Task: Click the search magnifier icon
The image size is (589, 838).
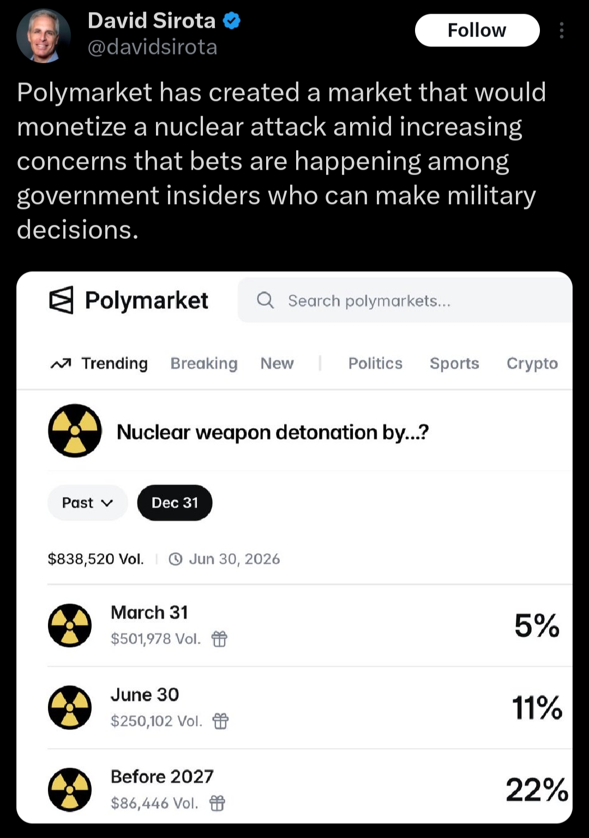Action: [266, 300]
